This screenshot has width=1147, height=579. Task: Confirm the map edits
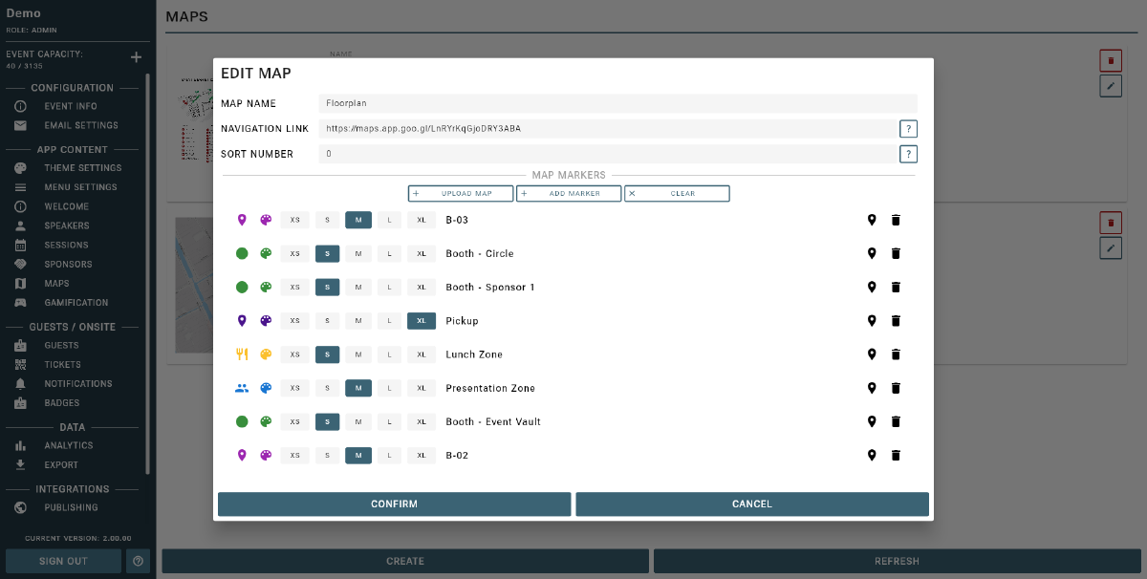click(394, 504)
